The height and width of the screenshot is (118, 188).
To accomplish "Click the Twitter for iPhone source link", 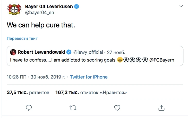I will 89,77.
